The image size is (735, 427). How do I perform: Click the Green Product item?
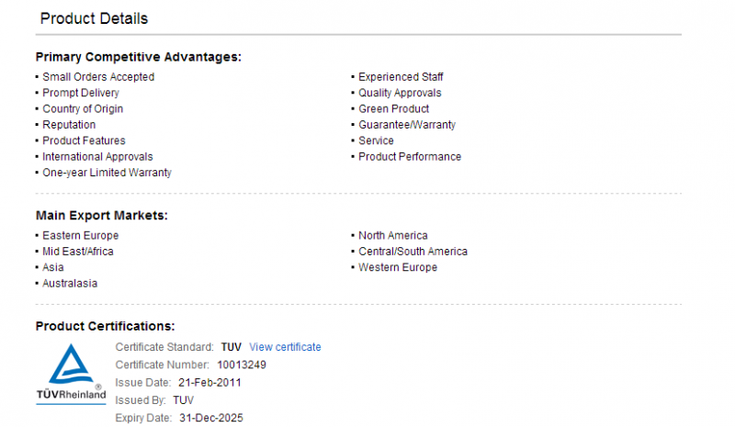(x=393, y=108)
